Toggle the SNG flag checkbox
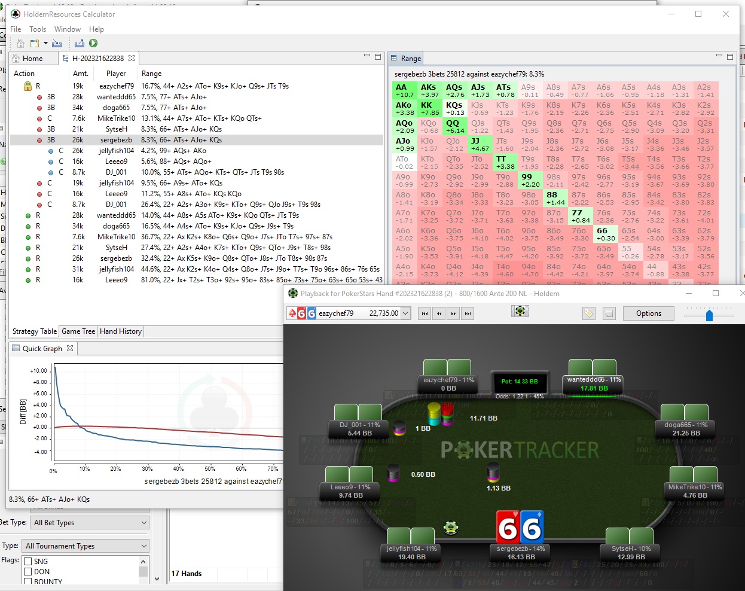The image size is (745, 591). tap(28, 561)
